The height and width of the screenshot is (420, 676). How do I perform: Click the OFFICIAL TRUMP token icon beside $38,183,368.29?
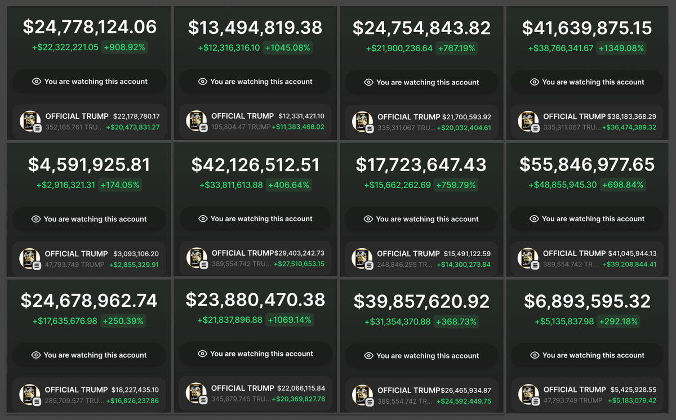click(528, 122)
